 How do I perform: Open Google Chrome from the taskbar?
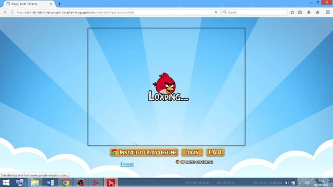click(66, 182)
